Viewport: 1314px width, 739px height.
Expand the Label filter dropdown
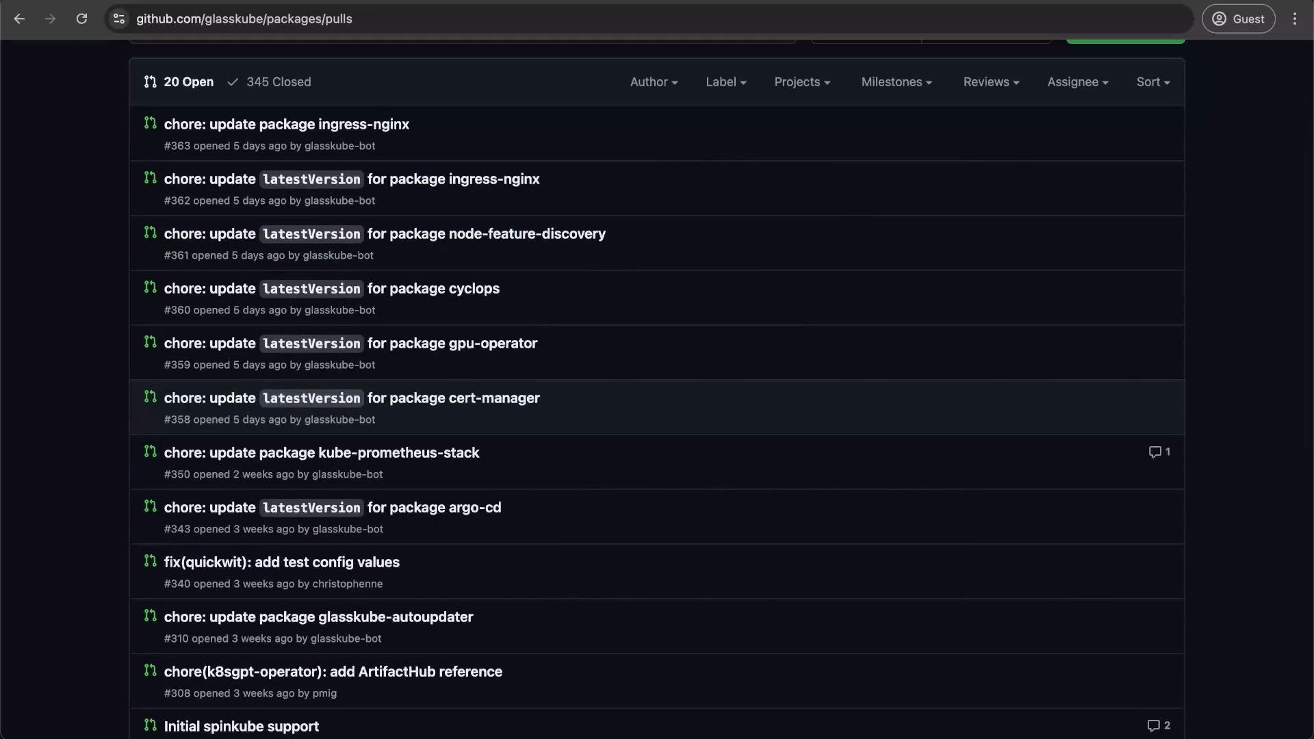(726, 82)
